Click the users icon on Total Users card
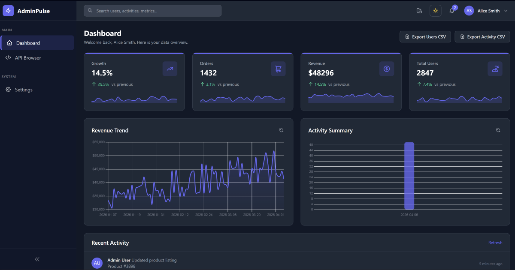Image resolution: width=515 pixels, height=270 pixels. pyautogui.click(x=495, y=69)
